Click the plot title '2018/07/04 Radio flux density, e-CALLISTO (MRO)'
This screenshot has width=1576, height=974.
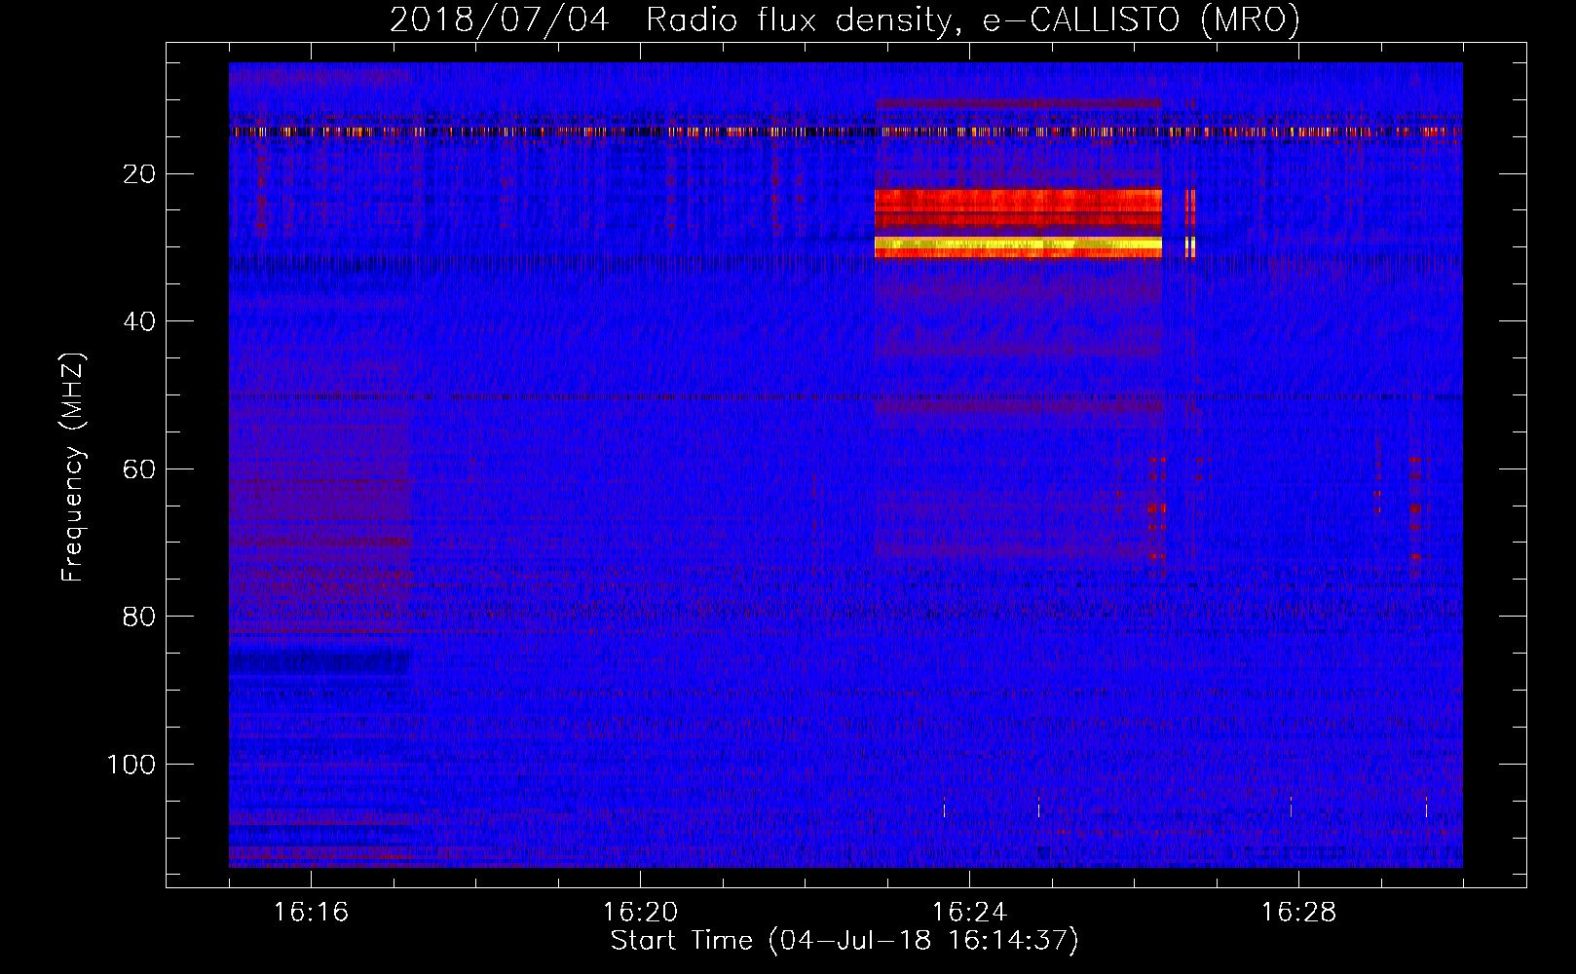point(845,19)
